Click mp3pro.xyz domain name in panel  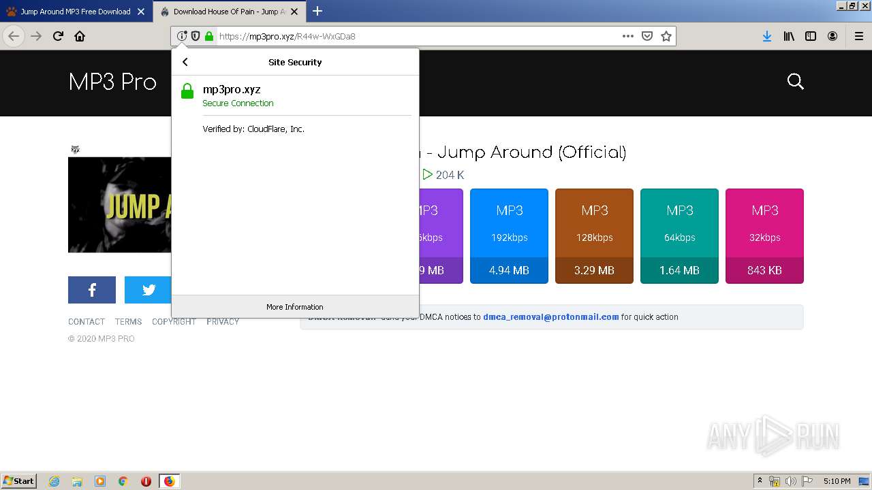pos(232,89)
